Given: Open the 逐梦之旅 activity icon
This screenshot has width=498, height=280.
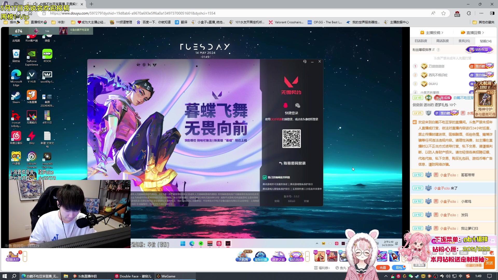Looking at the screenshot, I should [x=278, y=257].
